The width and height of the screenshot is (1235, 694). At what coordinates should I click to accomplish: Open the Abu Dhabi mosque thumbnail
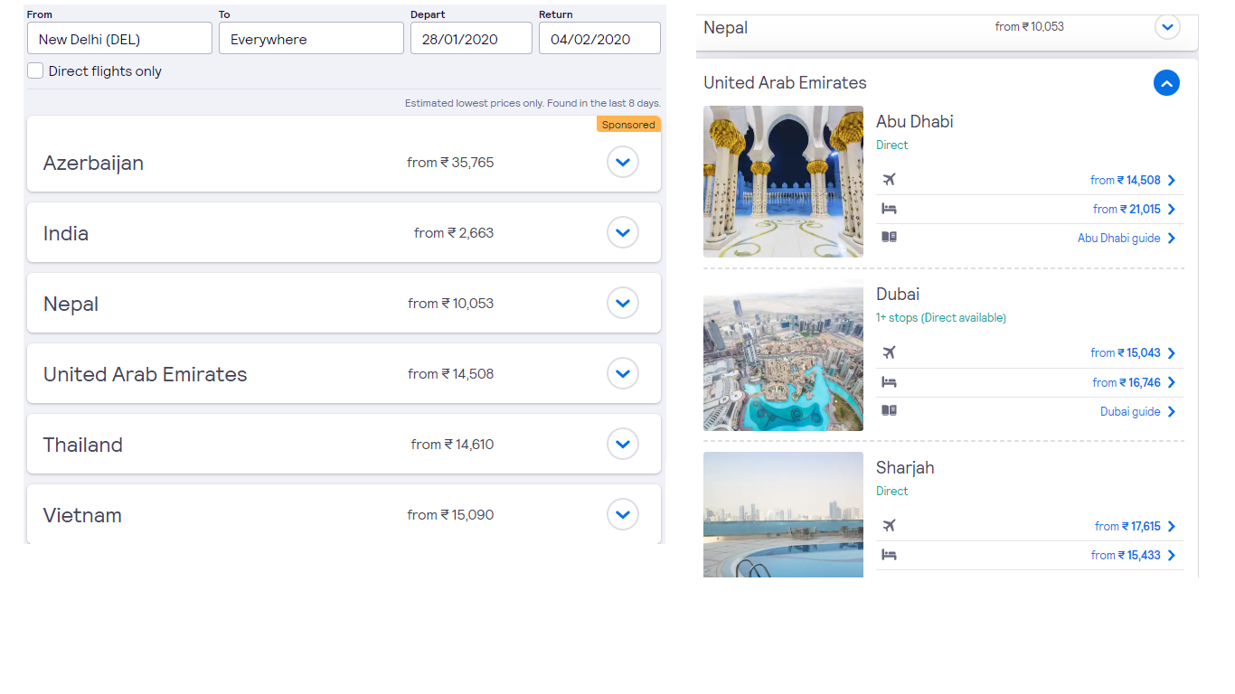point(783,182)
